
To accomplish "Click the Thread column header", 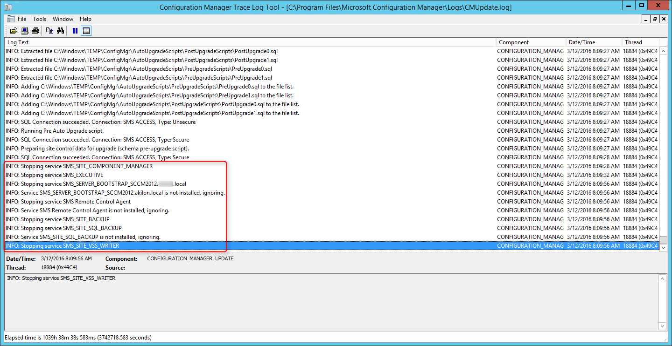I will click(x=640, y=42).
